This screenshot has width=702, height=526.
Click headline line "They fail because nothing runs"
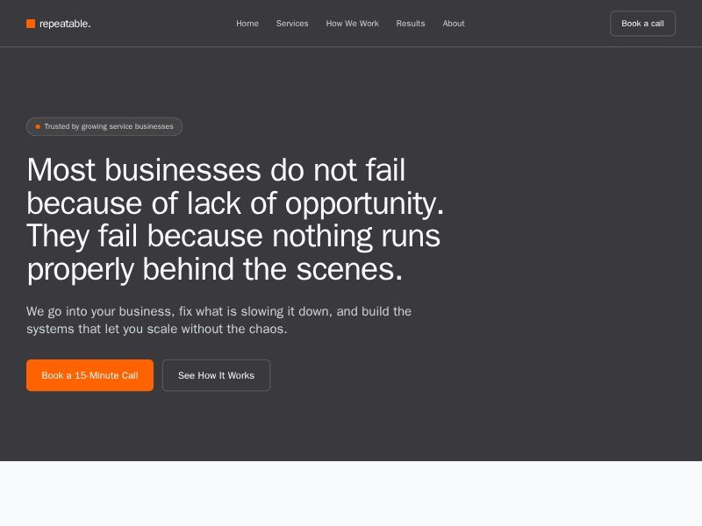coord(233,237)
